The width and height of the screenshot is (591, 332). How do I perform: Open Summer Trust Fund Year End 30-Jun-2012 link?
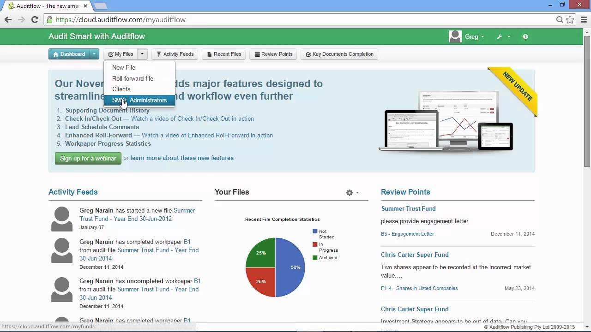tap(137, 214)
